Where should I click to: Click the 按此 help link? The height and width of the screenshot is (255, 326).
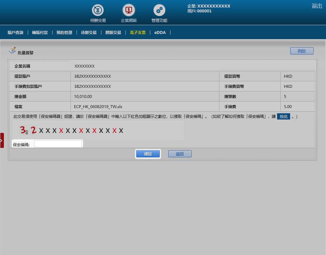[283, 117]
